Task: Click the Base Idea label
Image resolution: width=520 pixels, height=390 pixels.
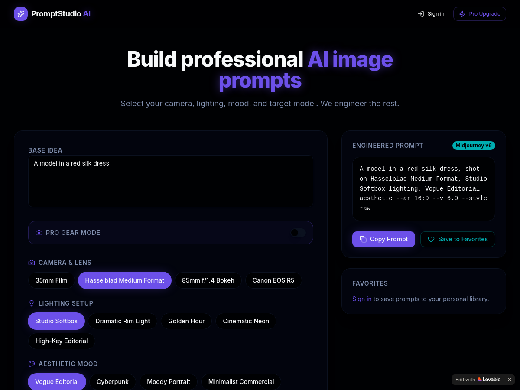Action: tap(45, 150)
